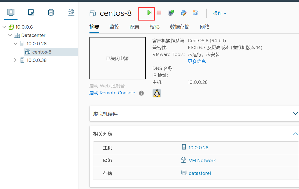Edit VM settings with the pencil icon
The height and width of the screenshot is (189, 299).
pyautogui.click(x=184, y=13)
